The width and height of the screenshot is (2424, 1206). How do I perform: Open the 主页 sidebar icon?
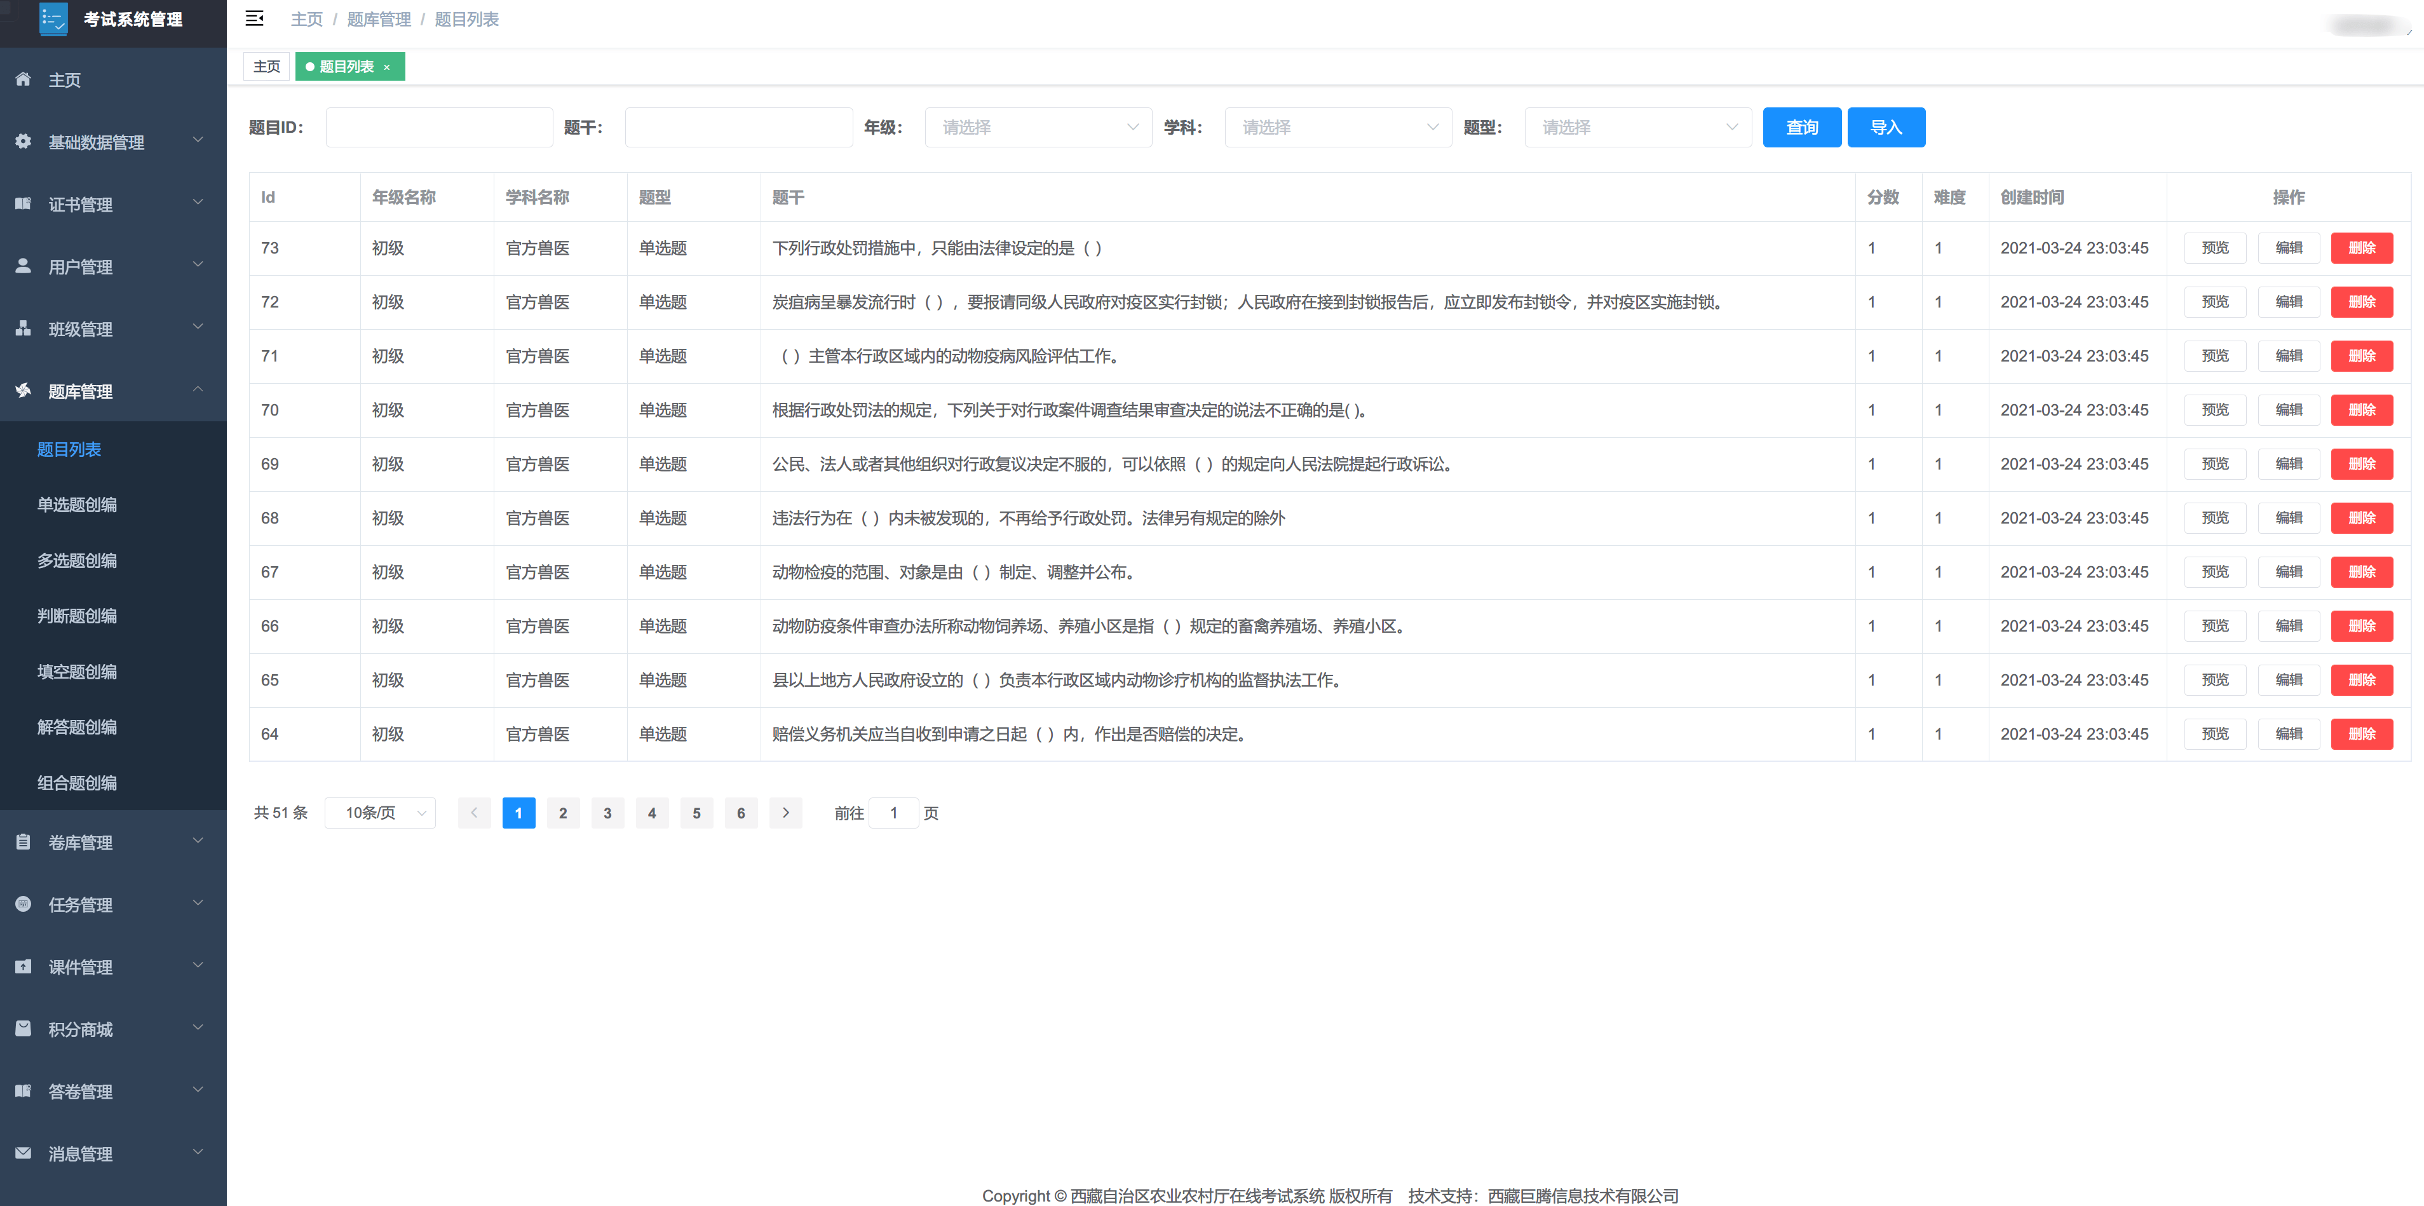tap(23, 79)
